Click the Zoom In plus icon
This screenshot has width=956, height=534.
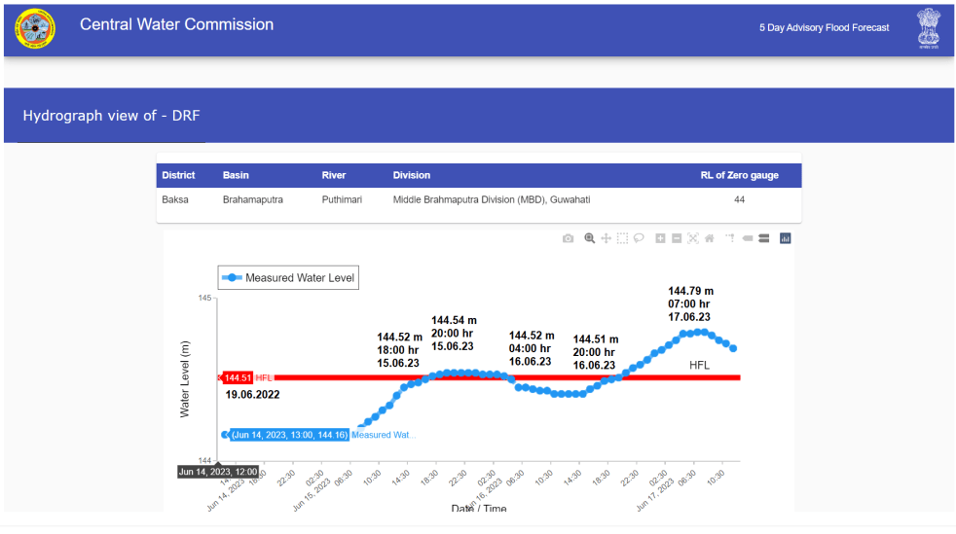(x=660, y=238)
